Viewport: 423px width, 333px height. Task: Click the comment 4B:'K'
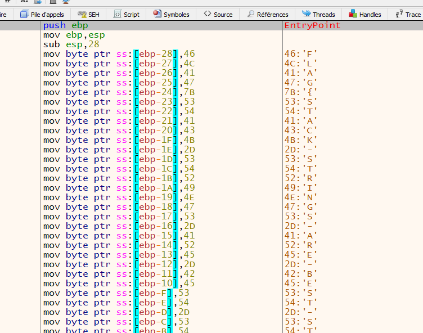[300, 140]
